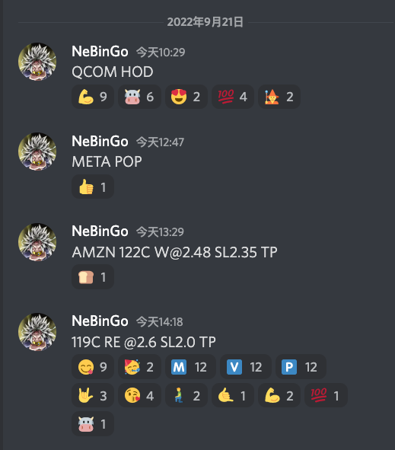Toggle thumbs up reaction on META POP

coord(93,187)
